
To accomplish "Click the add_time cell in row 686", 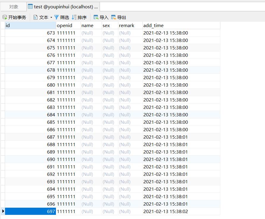I will (x=181, y=129).
